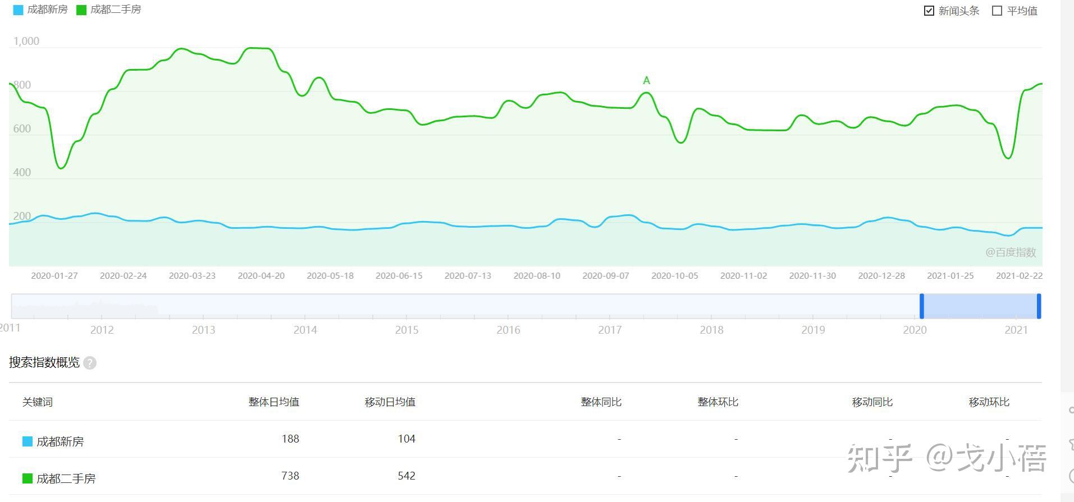Click the 成都新房 keyword in the table

[x=60, y=441]
